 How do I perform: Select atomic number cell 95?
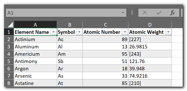[106, 54]
